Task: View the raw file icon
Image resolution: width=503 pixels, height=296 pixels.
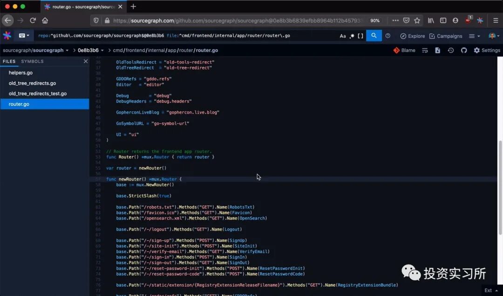Action: coord(437,50)
